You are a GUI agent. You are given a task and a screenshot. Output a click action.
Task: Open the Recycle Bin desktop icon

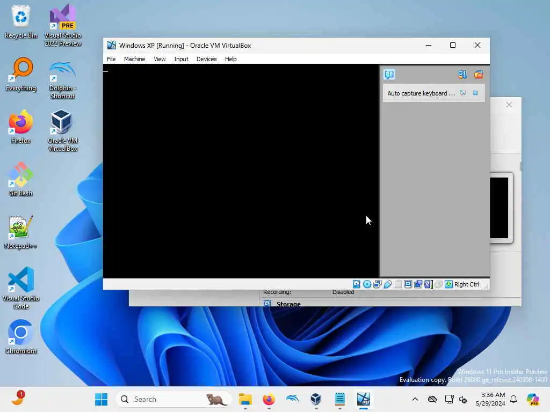(21, 21)
